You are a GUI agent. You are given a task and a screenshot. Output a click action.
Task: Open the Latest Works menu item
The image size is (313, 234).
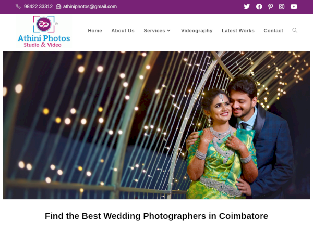[x=238, y=31]
